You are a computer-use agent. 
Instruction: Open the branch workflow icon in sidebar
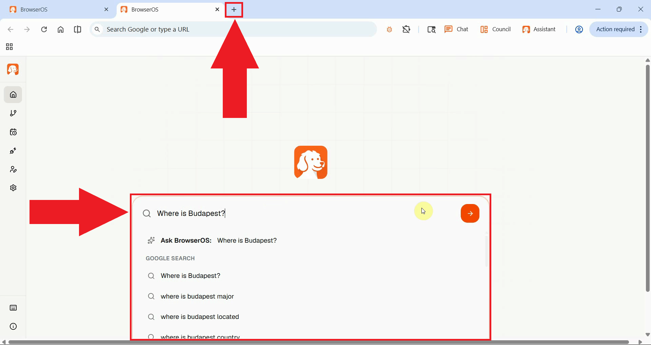pos(13,113)
